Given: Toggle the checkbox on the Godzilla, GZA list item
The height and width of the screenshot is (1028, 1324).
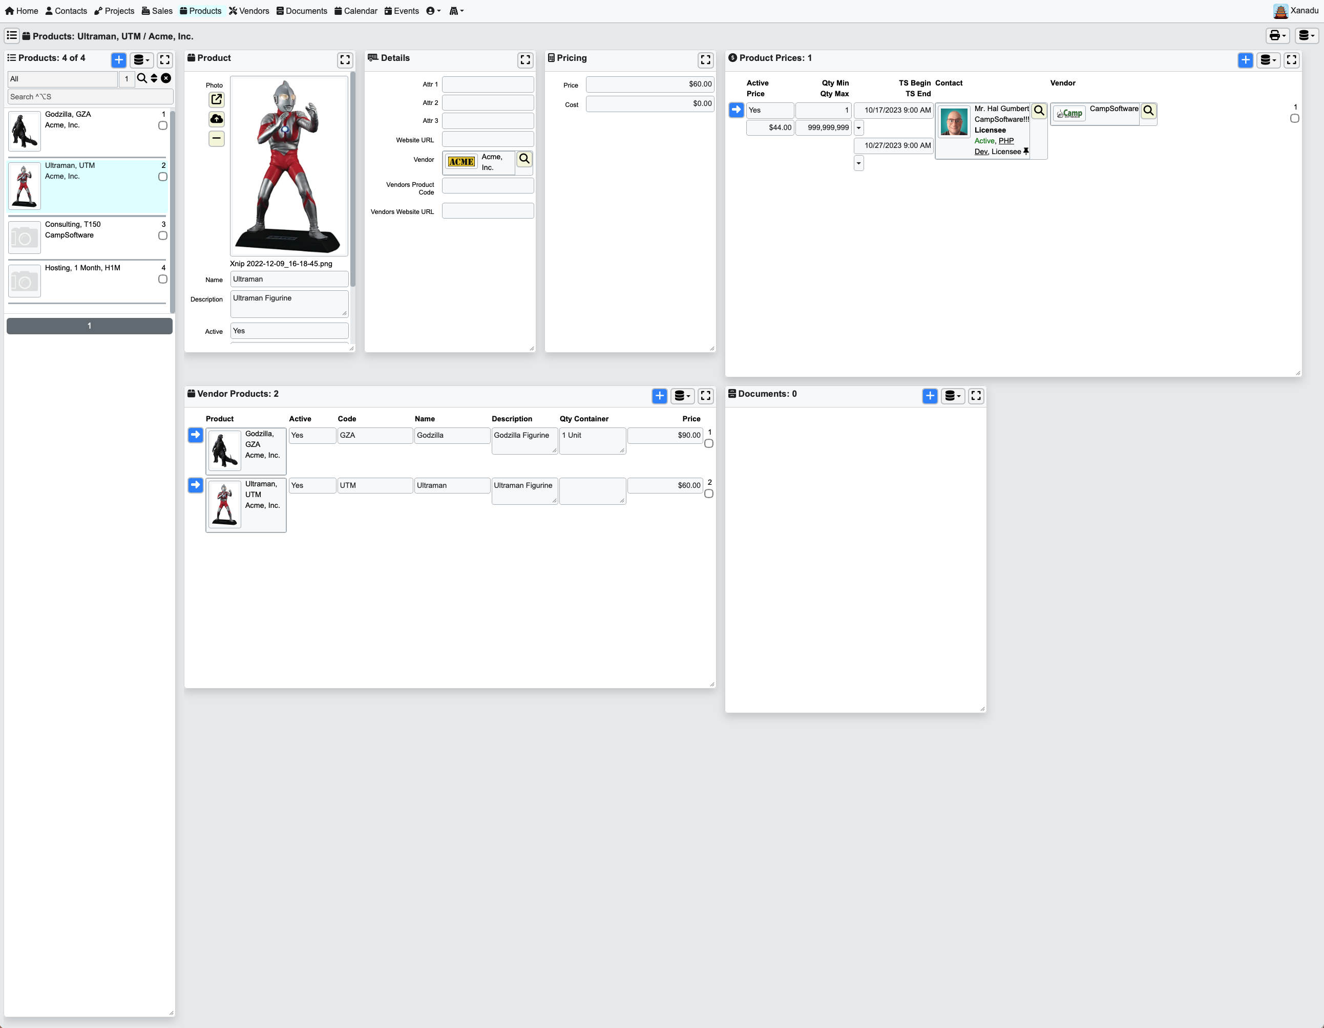Looking at the screenshot, I should pyautogui.click(x=162, y=125).
